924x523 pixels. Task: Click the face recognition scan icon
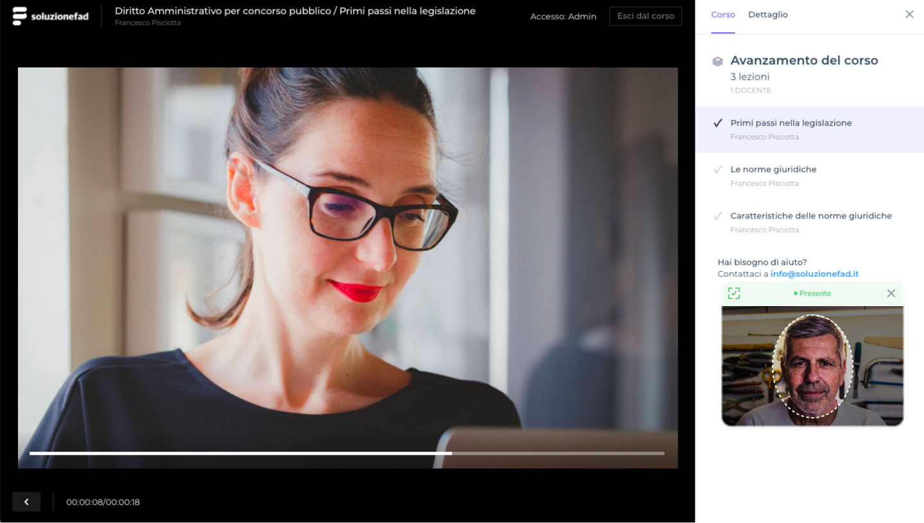coord(734,293)
